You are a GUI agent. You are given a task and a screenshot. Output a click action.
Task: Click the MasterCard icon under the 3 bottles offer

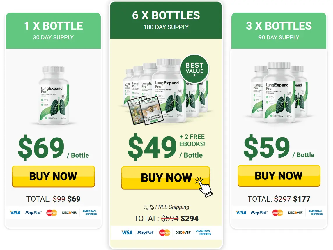(x=278, y=213)
